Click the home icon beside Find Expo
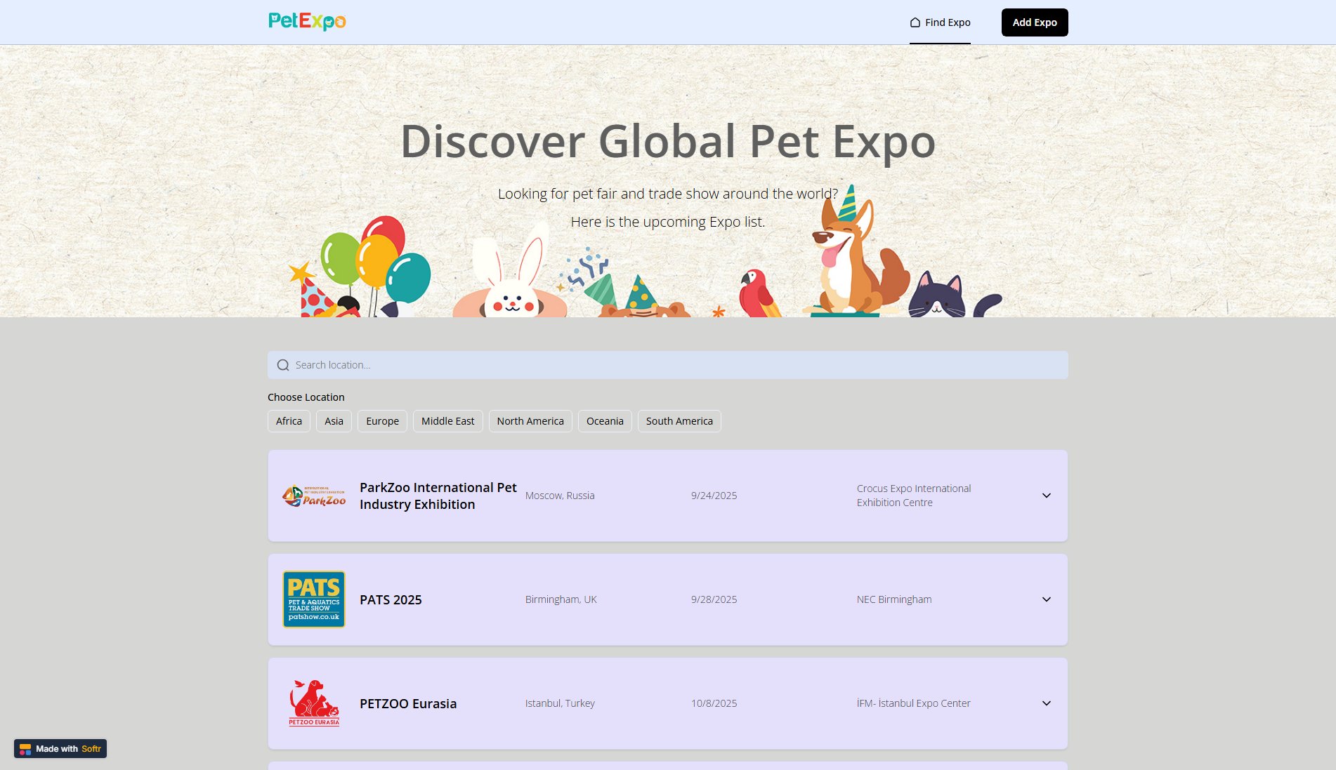Image resolution: width=1336 pixels, height=770 pixels. tap(915, 22)
